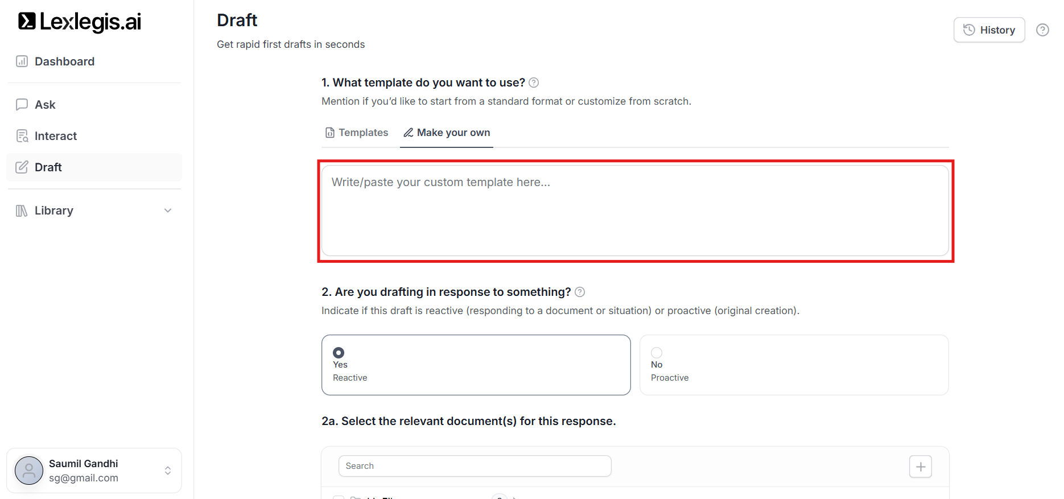Select the Yes Reactive option
Viewport: 1064px width, 499px height.
pyautogui.click(x=476, y=365)
